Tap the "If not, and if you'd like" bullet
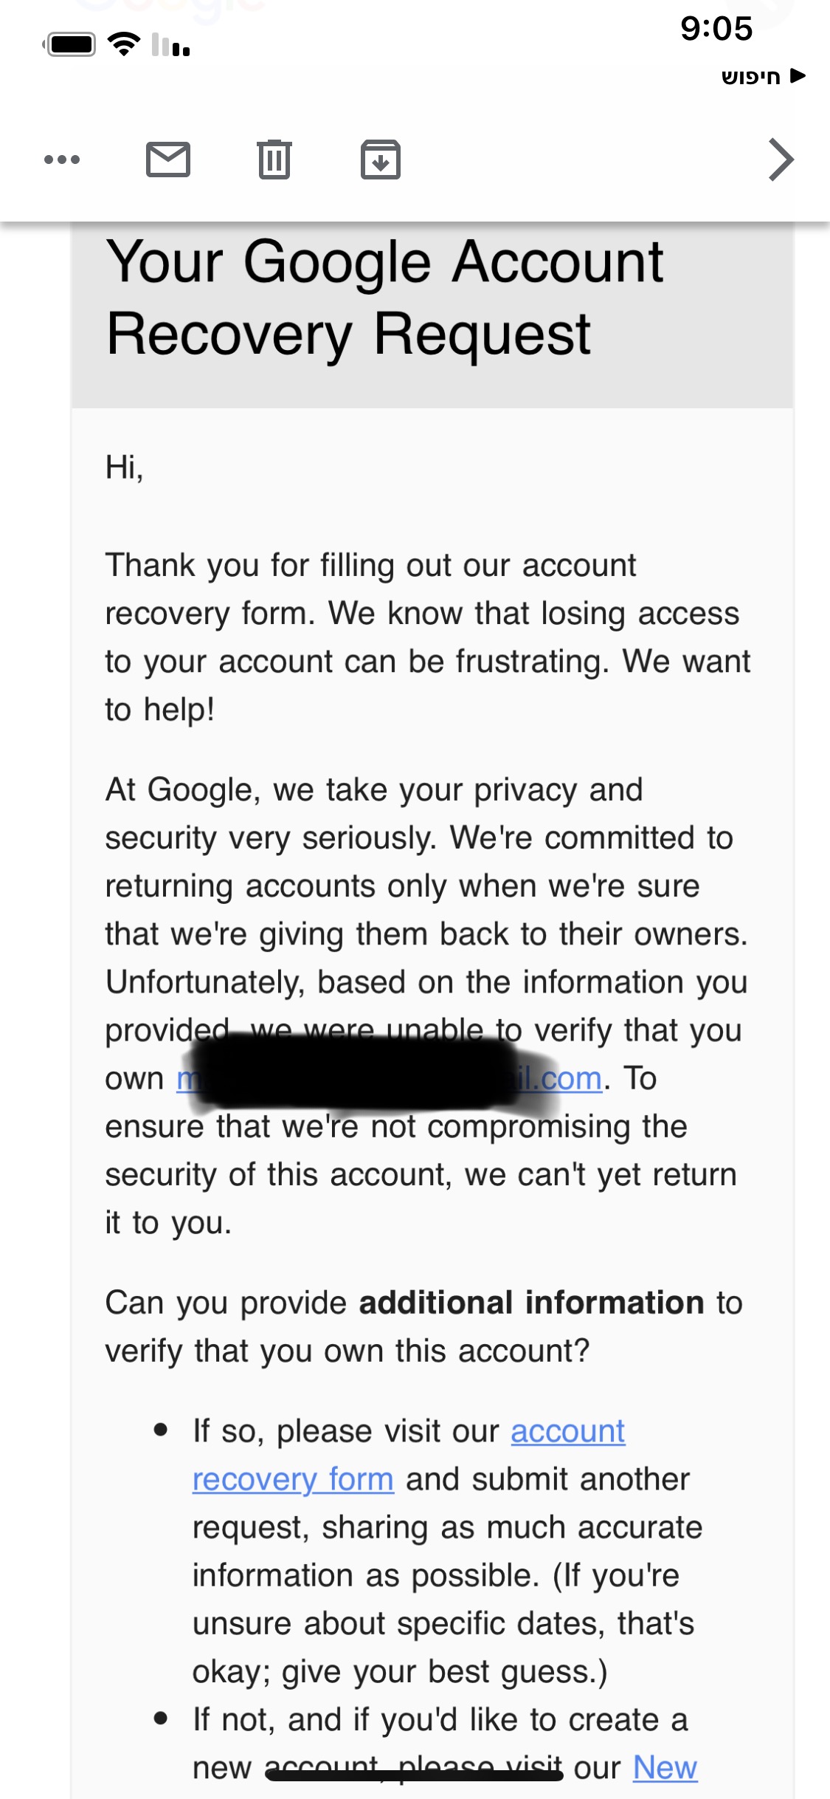Image resolution: width=830 pixels, height=1799 pixels. point(440,1720)
